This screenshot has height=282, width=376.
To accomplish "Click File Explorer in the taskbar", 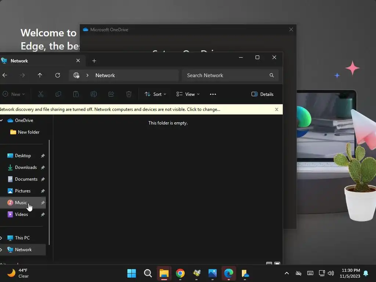I will click(164, 273).
